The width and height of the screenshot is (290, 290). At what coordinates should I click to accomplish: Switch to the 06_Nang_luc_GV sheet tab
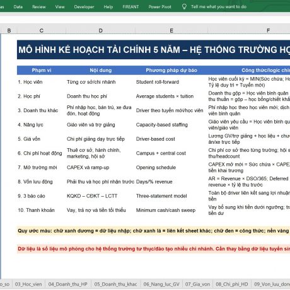coord(161,284)
